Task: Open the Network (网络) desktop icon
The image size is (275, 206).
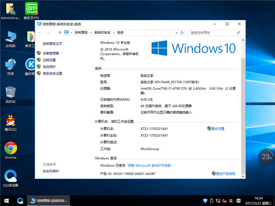Action: tap(10, 67)
